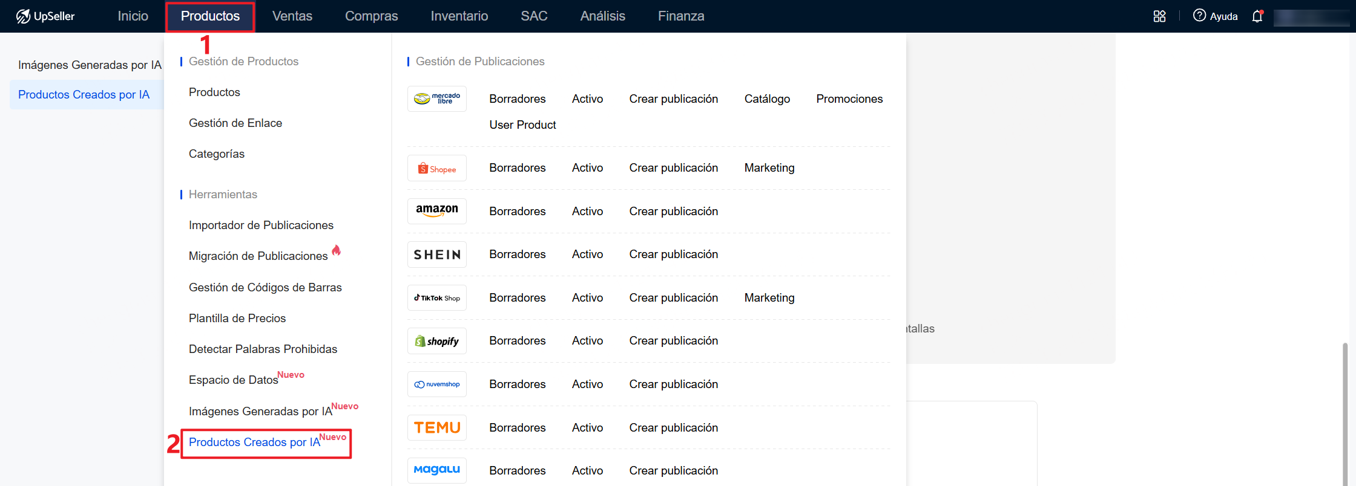Open Categorías
Image resolution: width=1356 pixels, height=486 pixels.
click(217, 154)
